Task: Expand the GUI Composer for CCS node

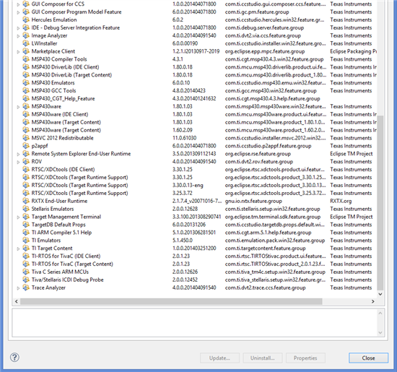Action: click(18, 4)
